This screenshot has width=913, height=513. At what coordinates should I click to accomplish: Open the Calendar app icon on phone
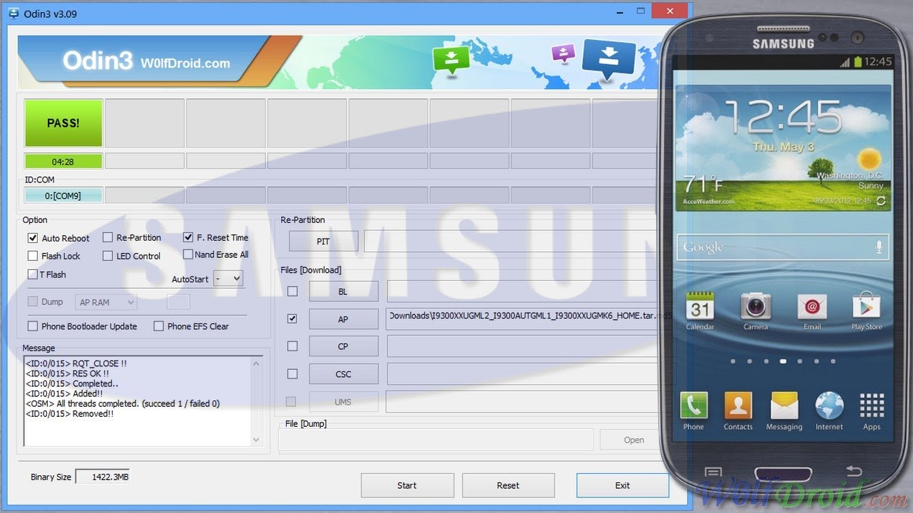[x=700, y=307]
